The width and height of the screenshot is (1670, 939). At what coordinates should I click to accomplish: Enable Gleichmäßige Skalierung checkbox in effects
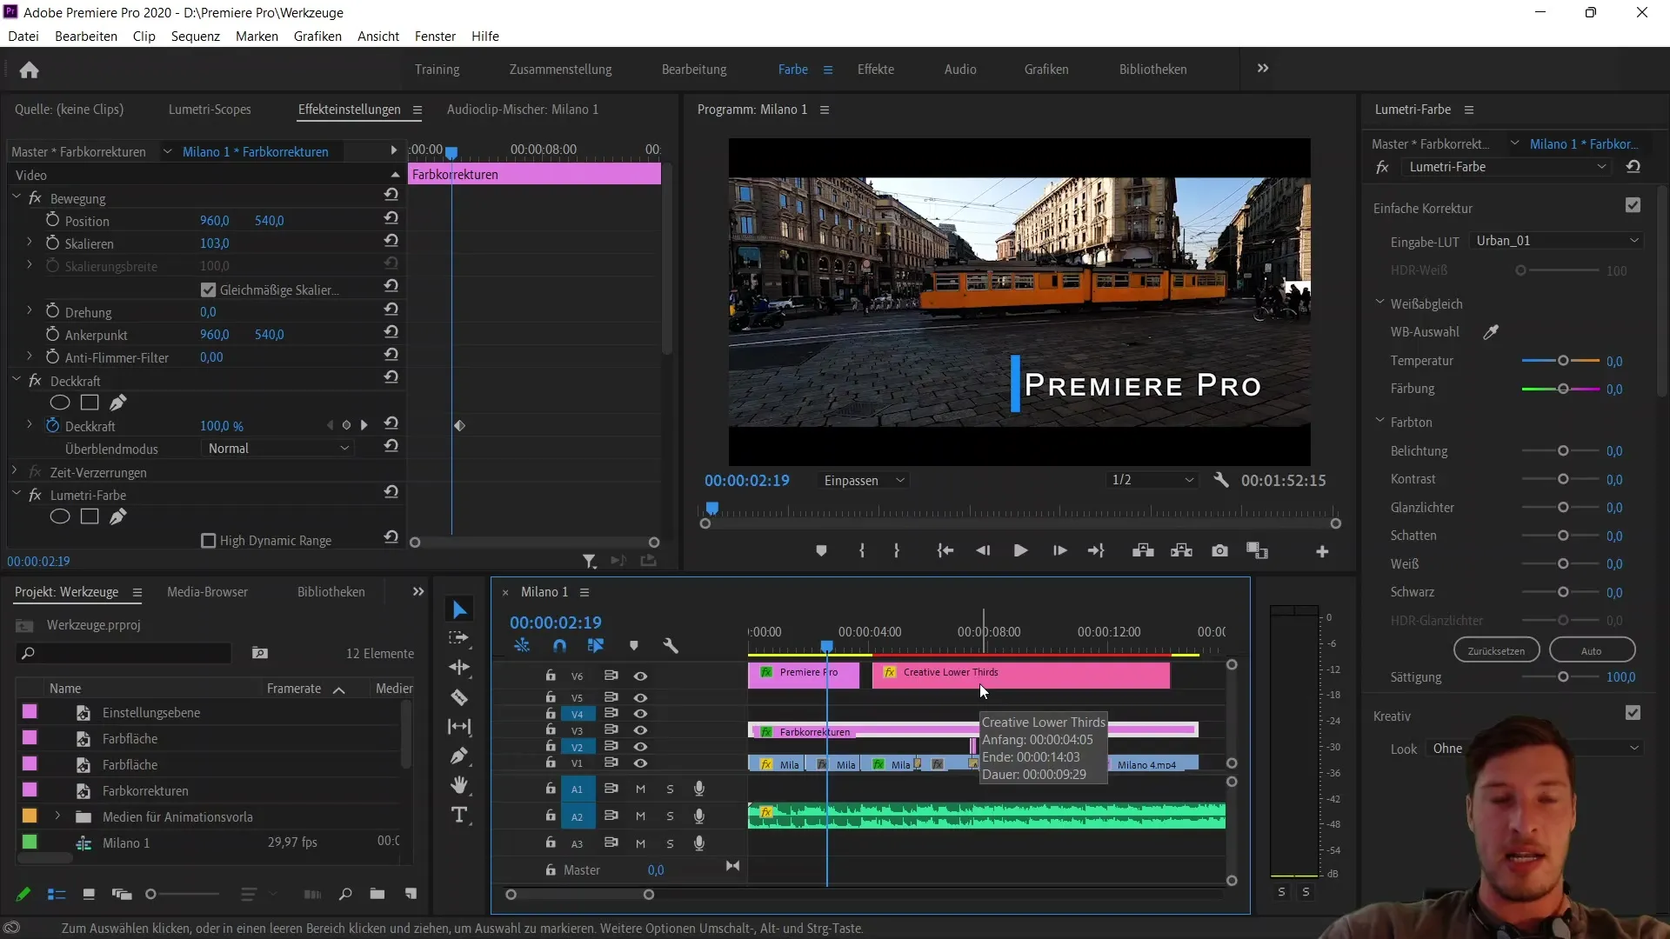click(208, 289)
